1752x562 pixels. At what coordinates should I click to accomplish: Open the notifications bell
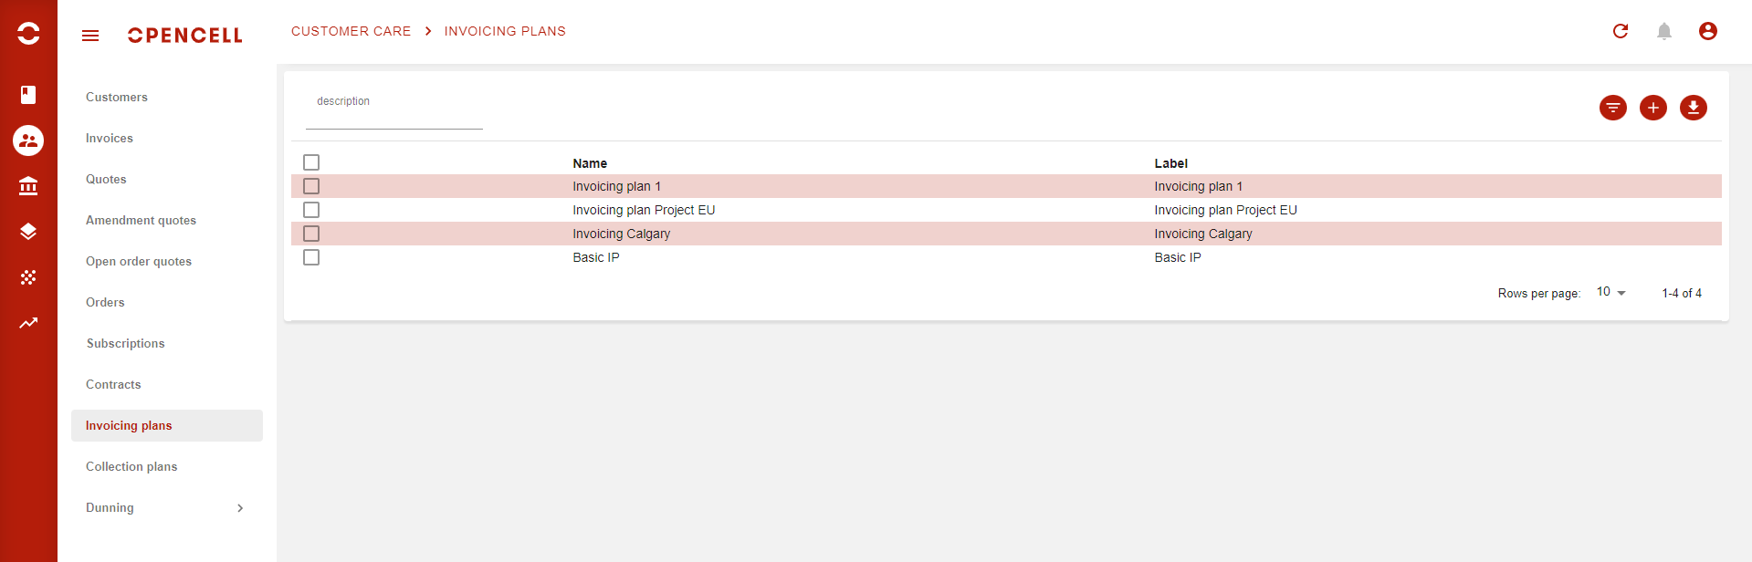tap(1664, 31)
